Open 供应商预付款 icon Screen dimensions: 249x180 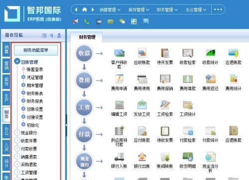pos(119,131)
